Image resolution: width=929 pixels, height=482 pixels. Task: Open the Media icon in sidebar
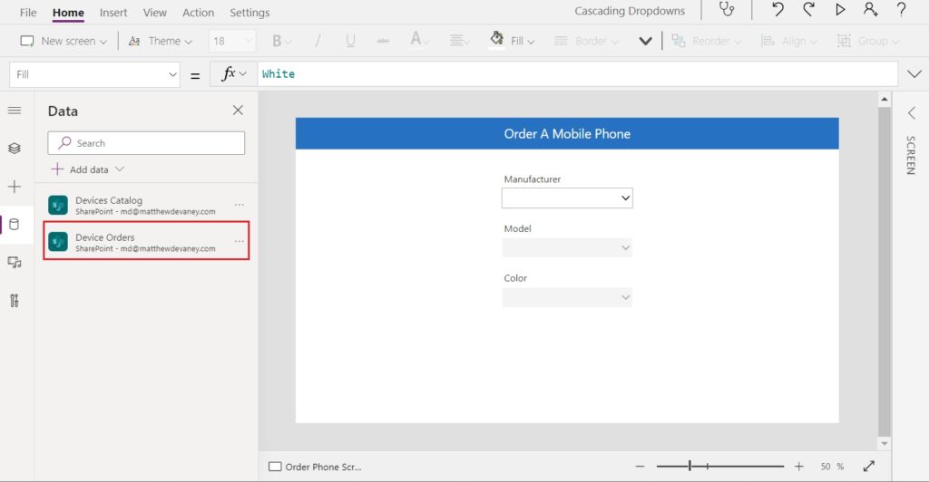[15, 263]
